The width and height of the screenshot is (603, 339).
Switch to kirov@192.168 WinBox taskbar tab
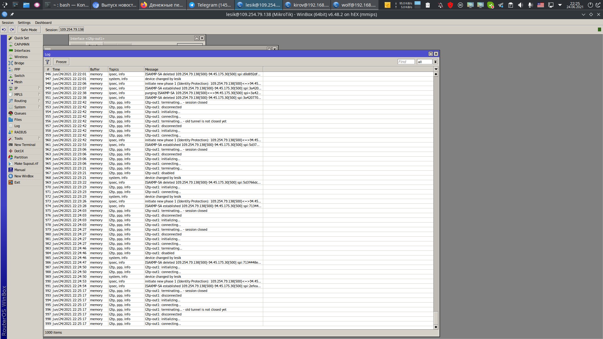(307, 5)
